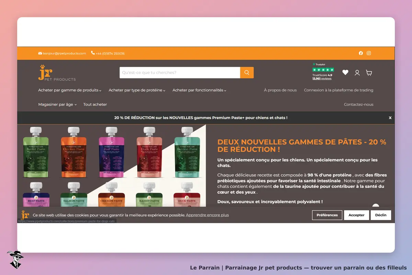The image size is (412, 275).
Task: Click the teal Salmon Paste cat pouch
Action: tap(187, 152)
